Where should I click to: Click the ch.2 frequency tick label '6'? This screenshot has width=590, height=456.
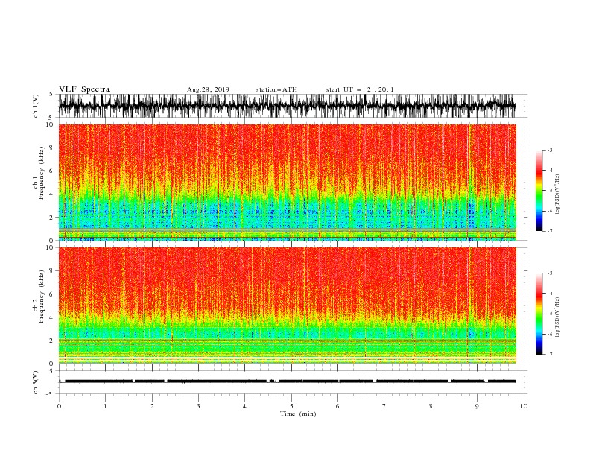coord(51,294)
